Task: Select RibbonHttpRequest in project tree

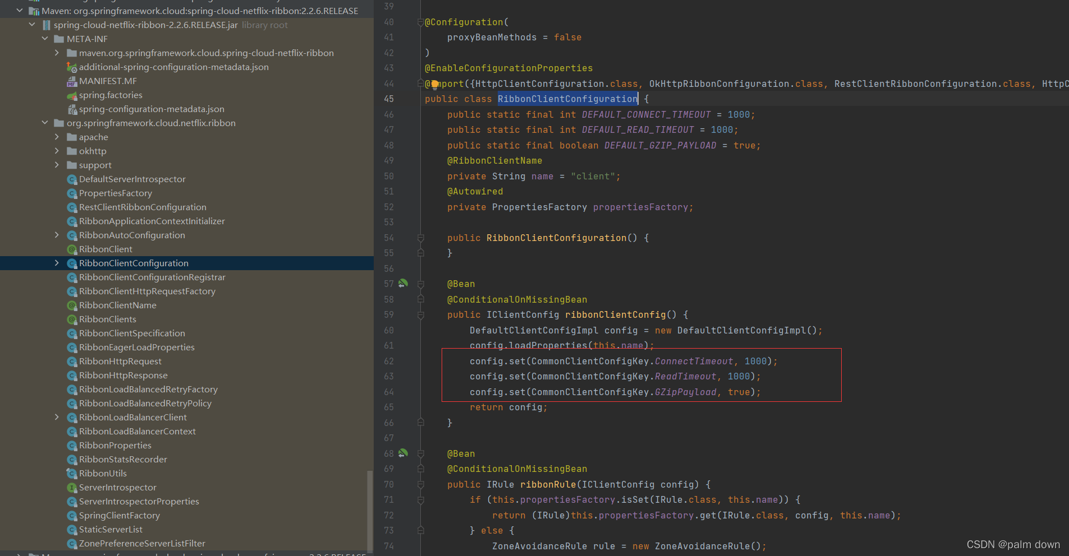Action: tap(120, 362)
